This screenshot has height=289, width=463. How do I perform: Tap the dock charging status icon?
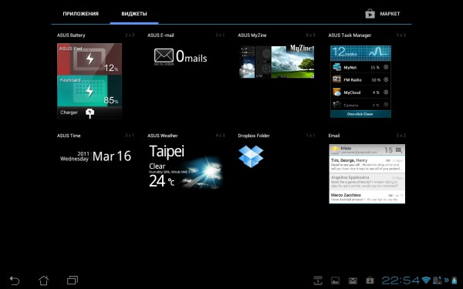pyautogui.click(x=438, y=281)
